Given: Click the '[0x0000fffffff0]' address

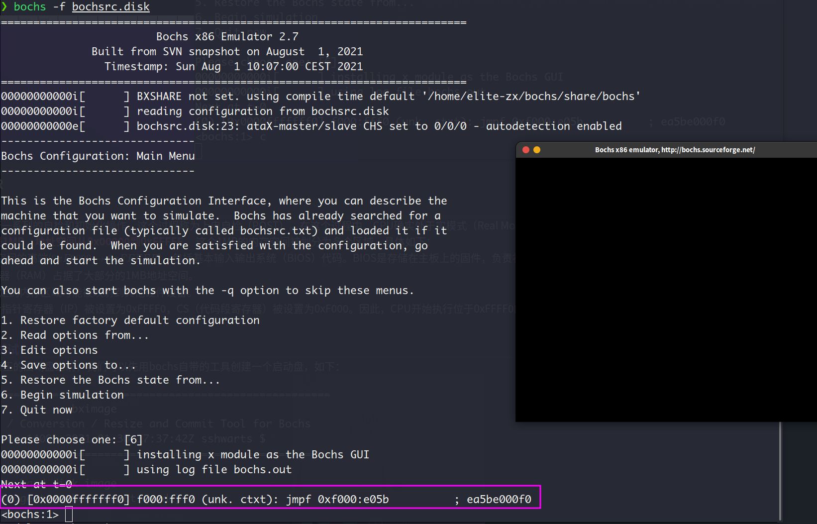Looking at the screenshot, I should point(79,500).
